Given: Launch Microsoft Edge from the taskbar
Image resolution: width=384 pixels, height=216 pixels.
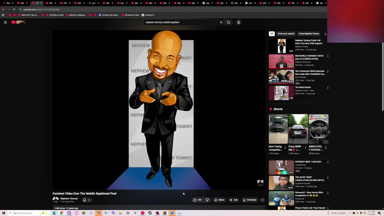Looking at the screenshot, I should pyautogui.click(x=54, y=213).
